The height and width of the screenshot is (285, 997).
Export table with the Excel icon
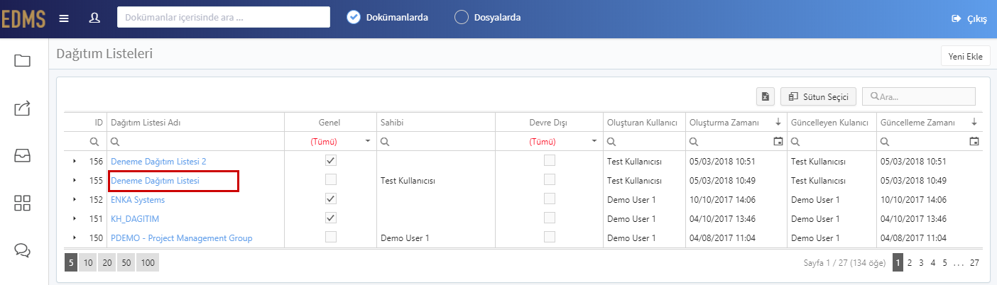[766, 96]
